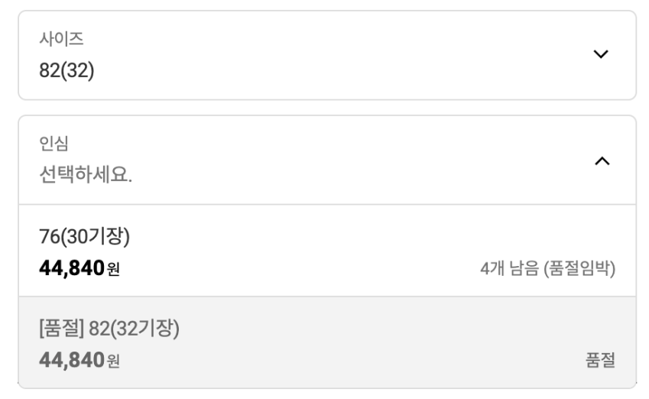Choose the sold-out 82(32기장) option
Image resolution: width=649 pixels, height=399 pixels.
click(x=326, y=342)
